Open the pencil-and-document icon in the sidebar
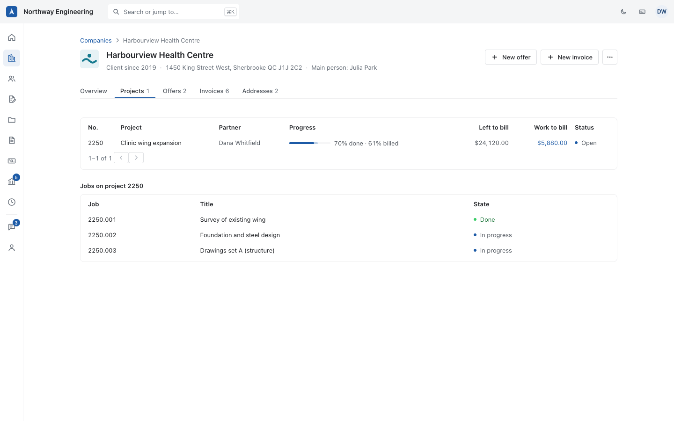674x421 pixels. (x=12, y=99)
